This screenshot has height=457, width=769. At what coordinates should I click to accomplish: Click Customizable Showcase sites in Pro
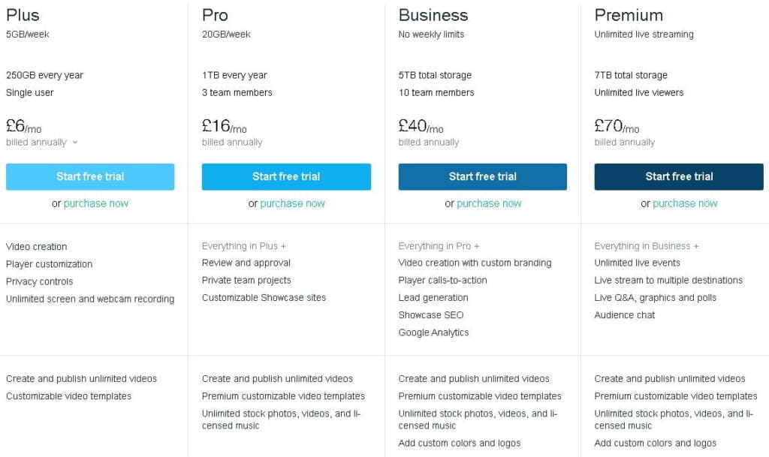point(264,298)
